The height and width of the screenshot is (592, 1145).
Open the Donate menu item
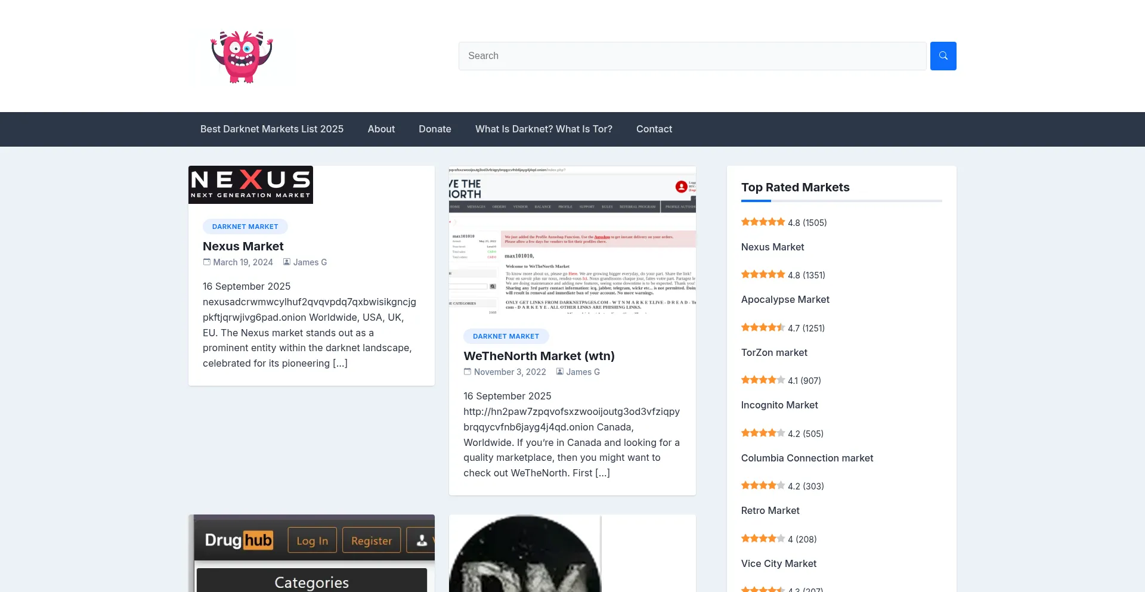[435, 129]
